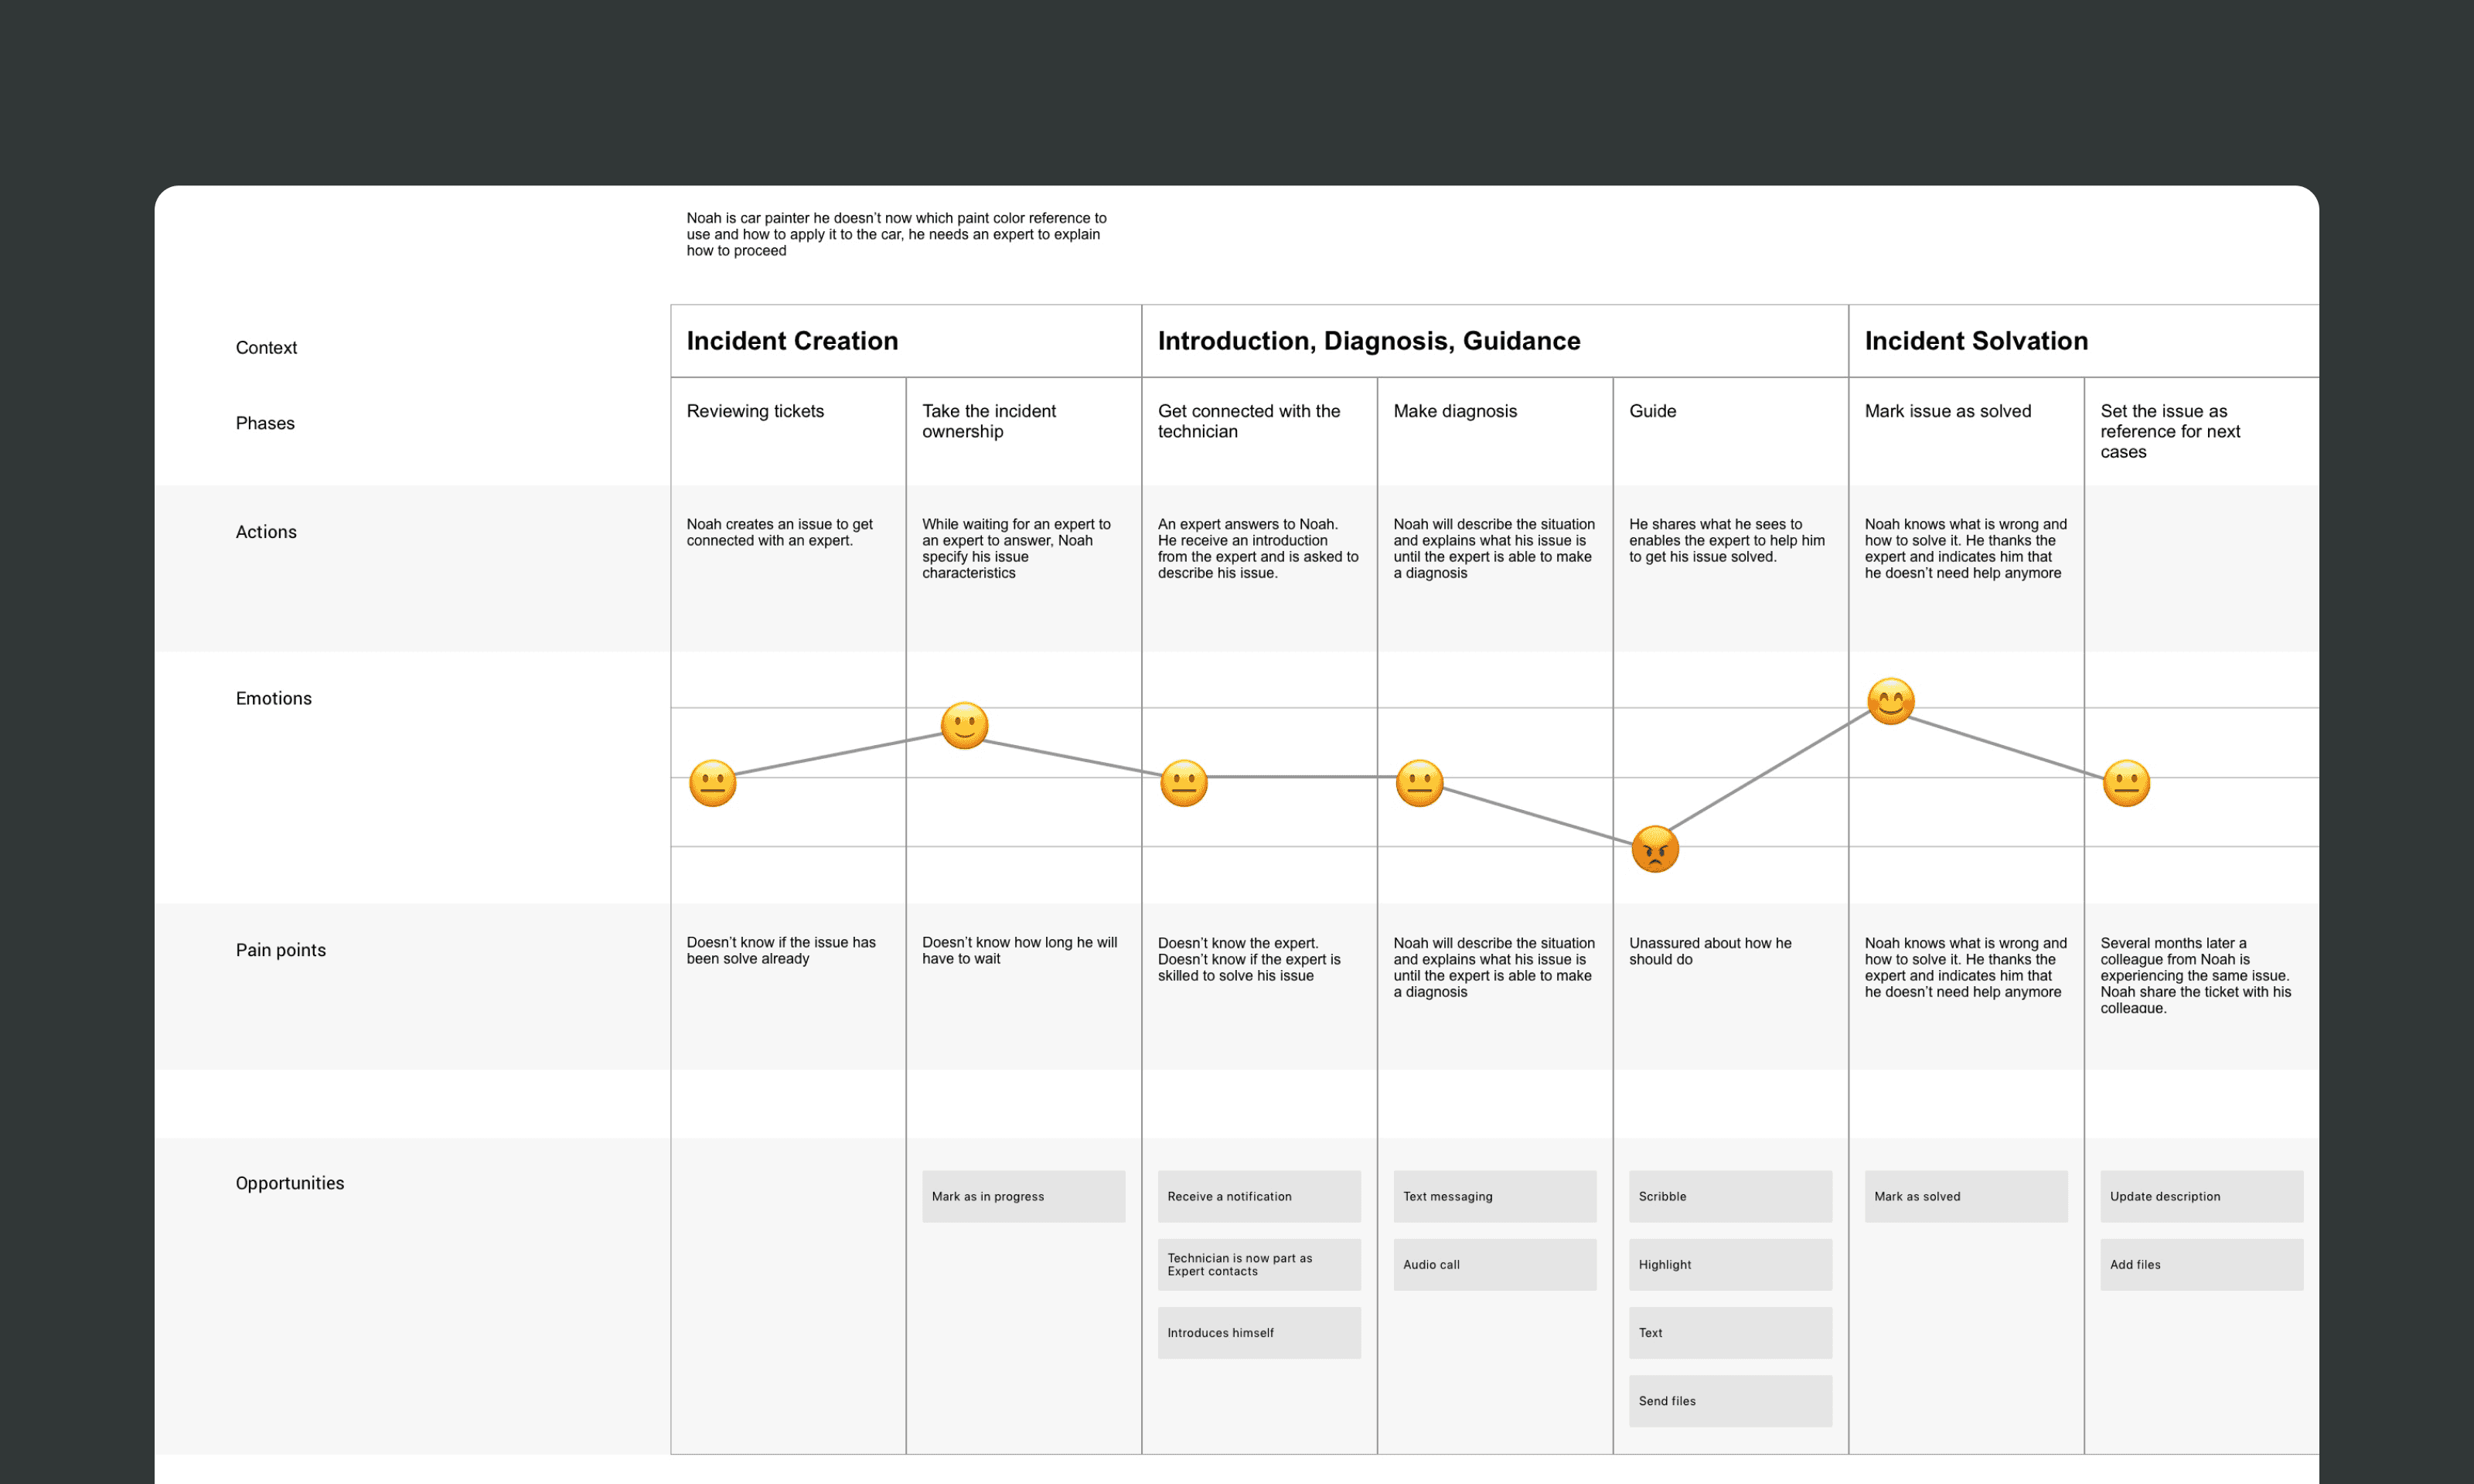2474x1484 pixels.
Task: Click the neutral emoji under Get connected
Action: point(1183,783)
